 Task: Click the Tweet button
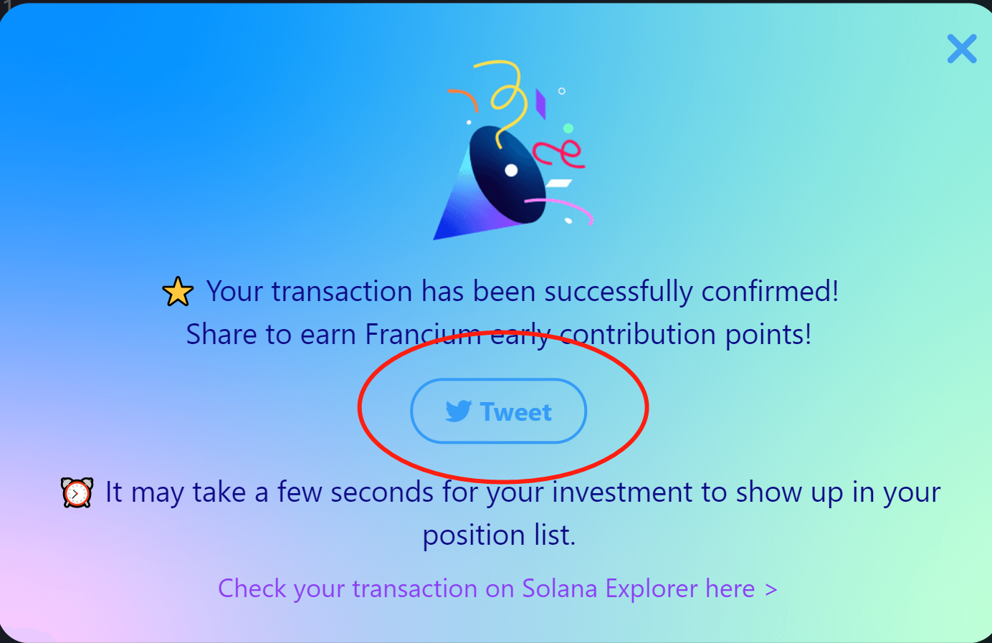[498, 411]
